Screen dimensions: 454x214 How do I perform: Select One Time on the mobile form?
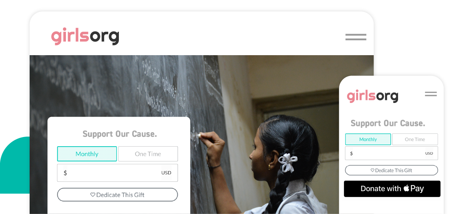(x=415, y=139)
